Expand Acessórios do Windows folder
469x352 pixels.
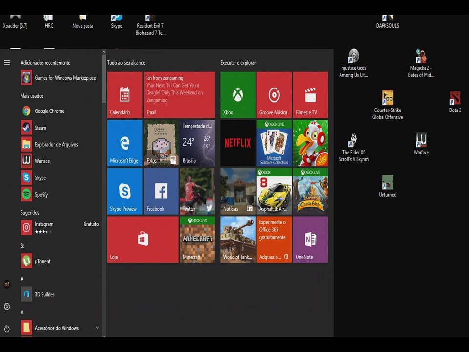pyautogui.click(x=56, y=328)
